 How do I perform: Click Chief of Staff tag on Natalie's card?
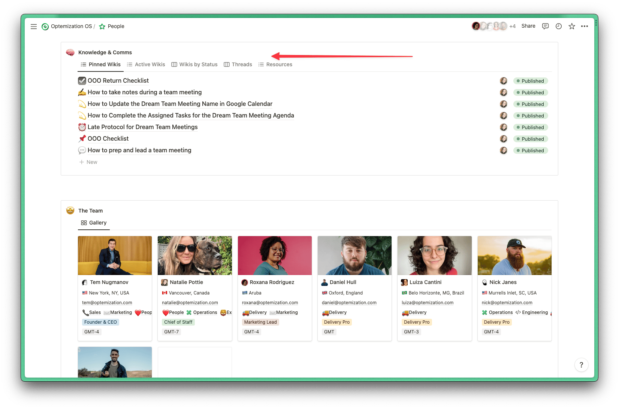[x=178, y=322]
